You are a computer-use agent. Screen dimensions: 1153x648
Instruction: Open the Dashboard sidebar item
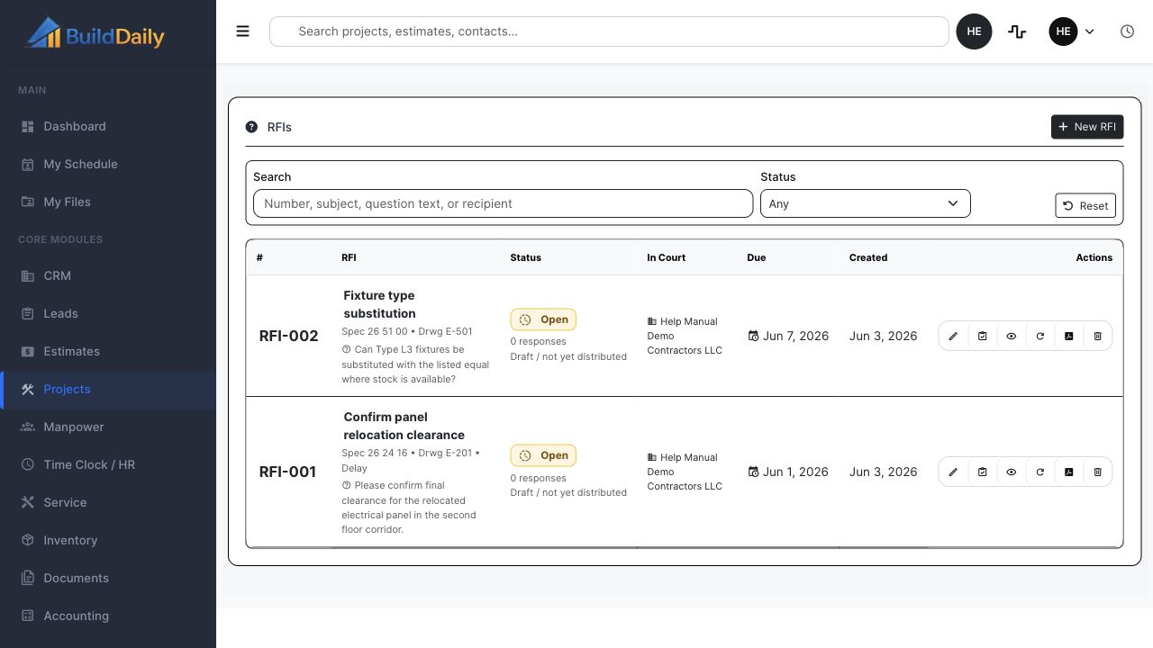[x=108, y=126]
